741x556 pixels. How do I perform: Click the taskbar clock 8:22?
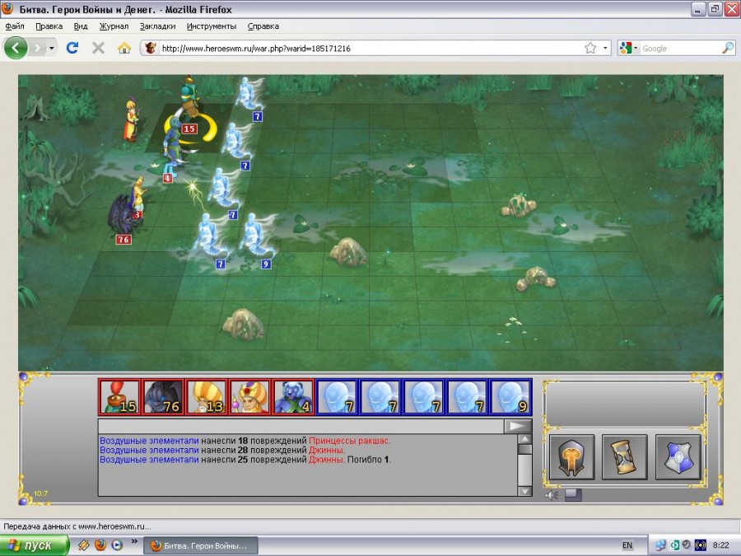coord(720,545)
